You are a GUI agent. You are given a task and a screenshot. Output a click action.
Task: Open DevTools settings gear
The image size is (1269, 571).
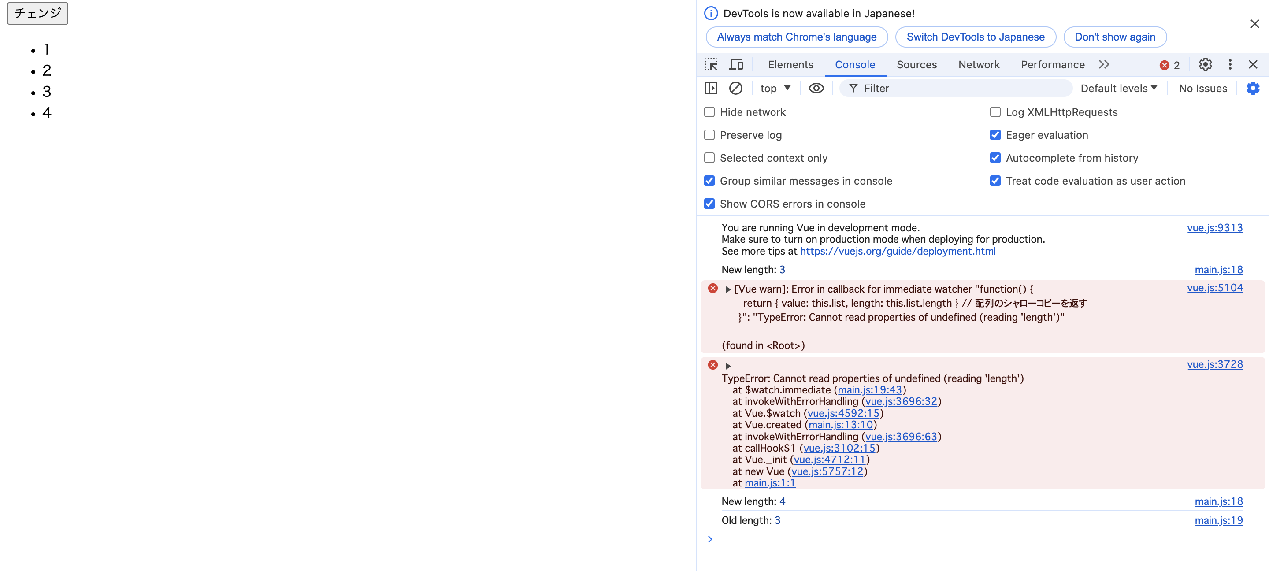[x=1205, y=64]
